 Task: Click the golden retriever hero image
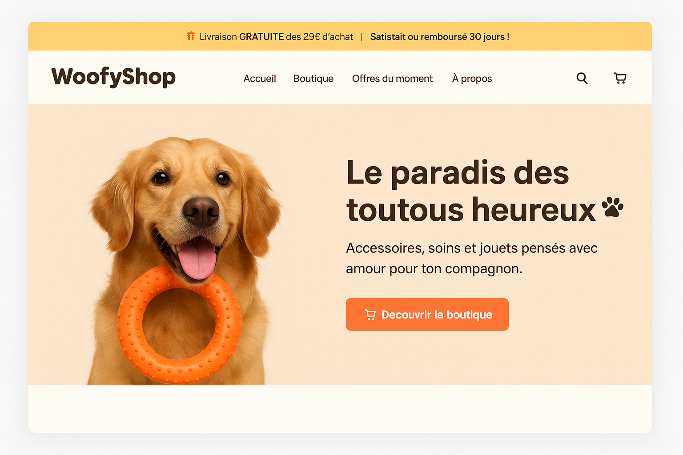tap(185, 261)
